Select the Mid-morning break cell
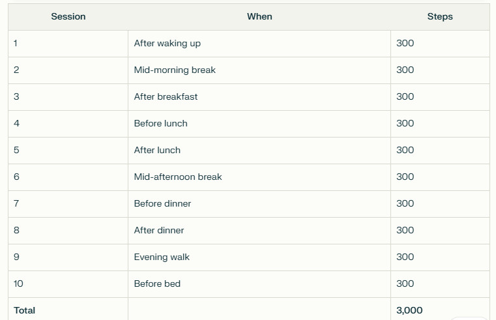Screen dimensions: 496x320 click(259, 70)
